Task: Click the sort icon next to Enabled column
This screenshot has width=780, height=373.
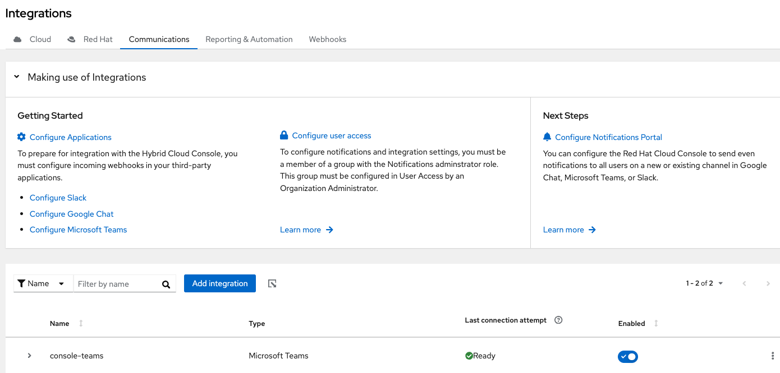Action: (656, 323)
